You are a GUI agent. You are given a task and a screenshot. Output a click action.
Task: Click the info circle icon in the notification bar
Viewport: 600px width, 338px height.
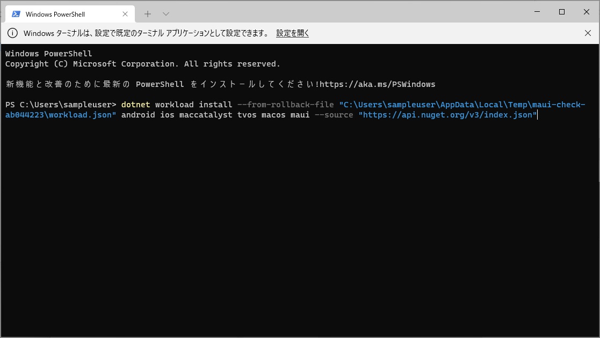13,33
